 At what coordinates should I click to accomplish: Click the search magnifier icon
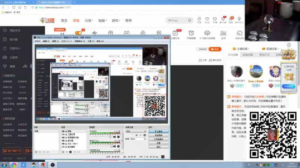189,21
